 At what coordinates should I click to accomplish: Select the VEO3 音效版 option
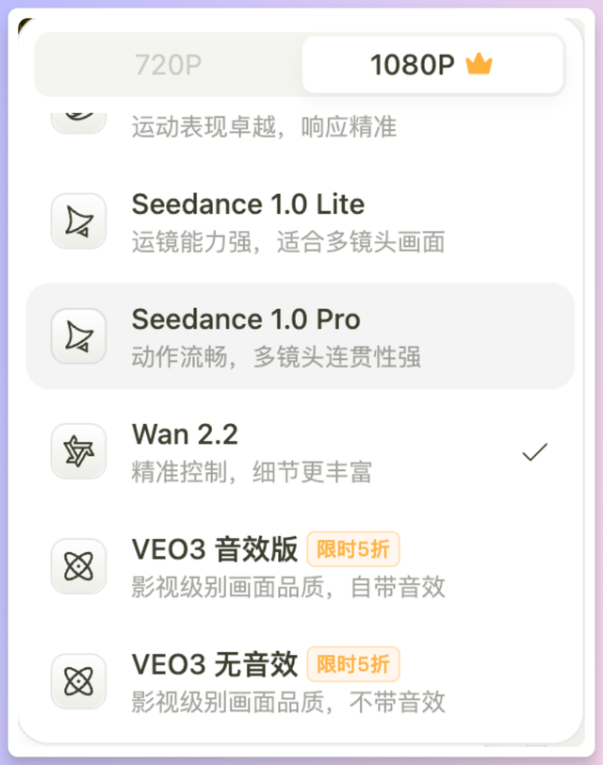(215, 549)
